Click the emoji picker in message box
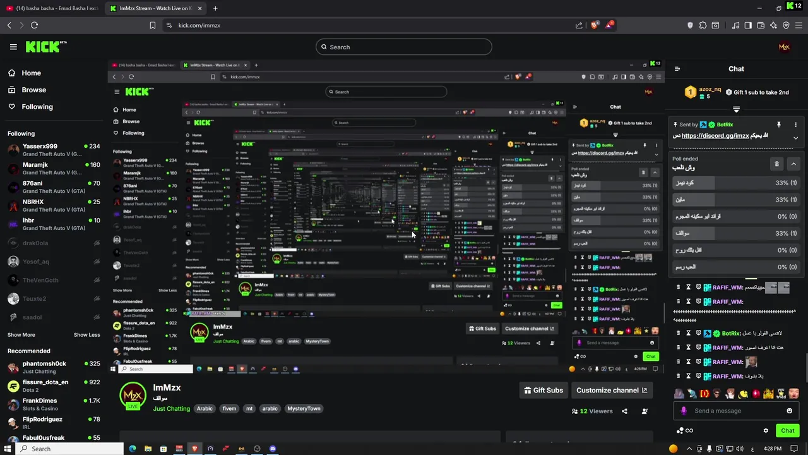The image size is (808, 455). click(789, 411)
